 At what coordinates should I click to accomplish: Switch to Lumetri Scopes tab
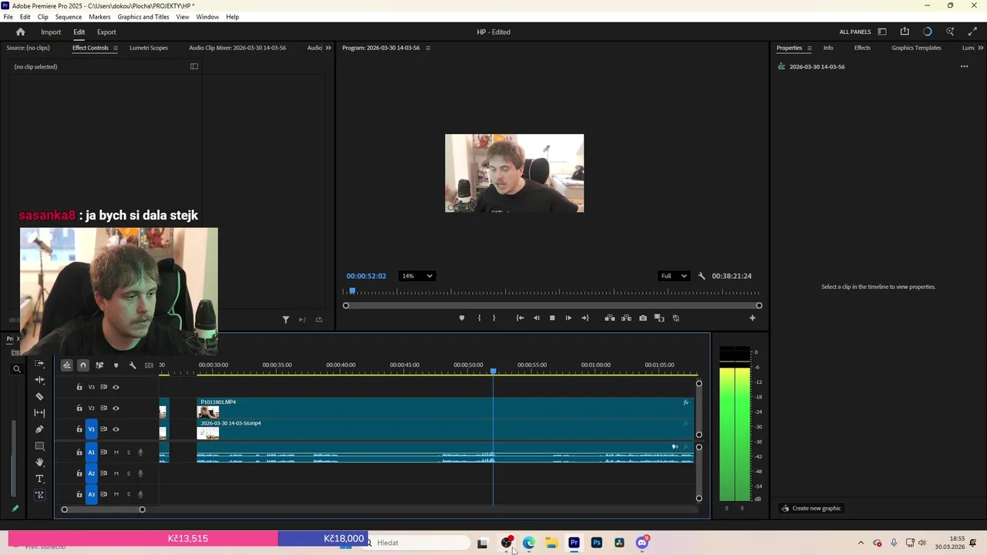click(149, 48)
